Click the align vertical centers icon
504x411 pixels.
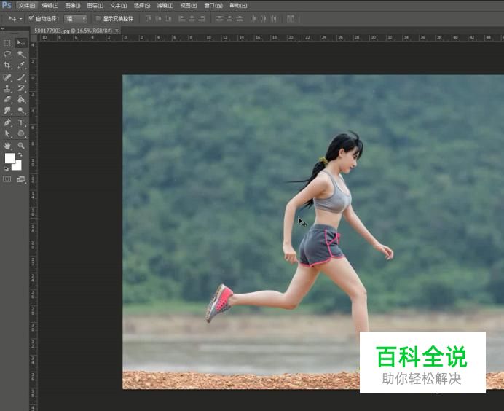[x=159, y=19]
